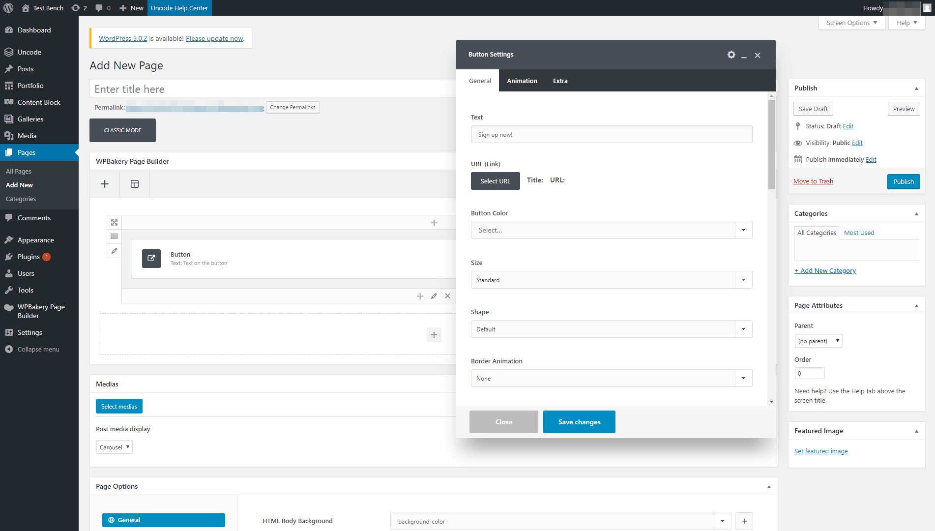Image resolution: width=935 pixels, height=531 pixels.
Task: Toggle row fullscreen expand icon
Action: coord(114,222)
